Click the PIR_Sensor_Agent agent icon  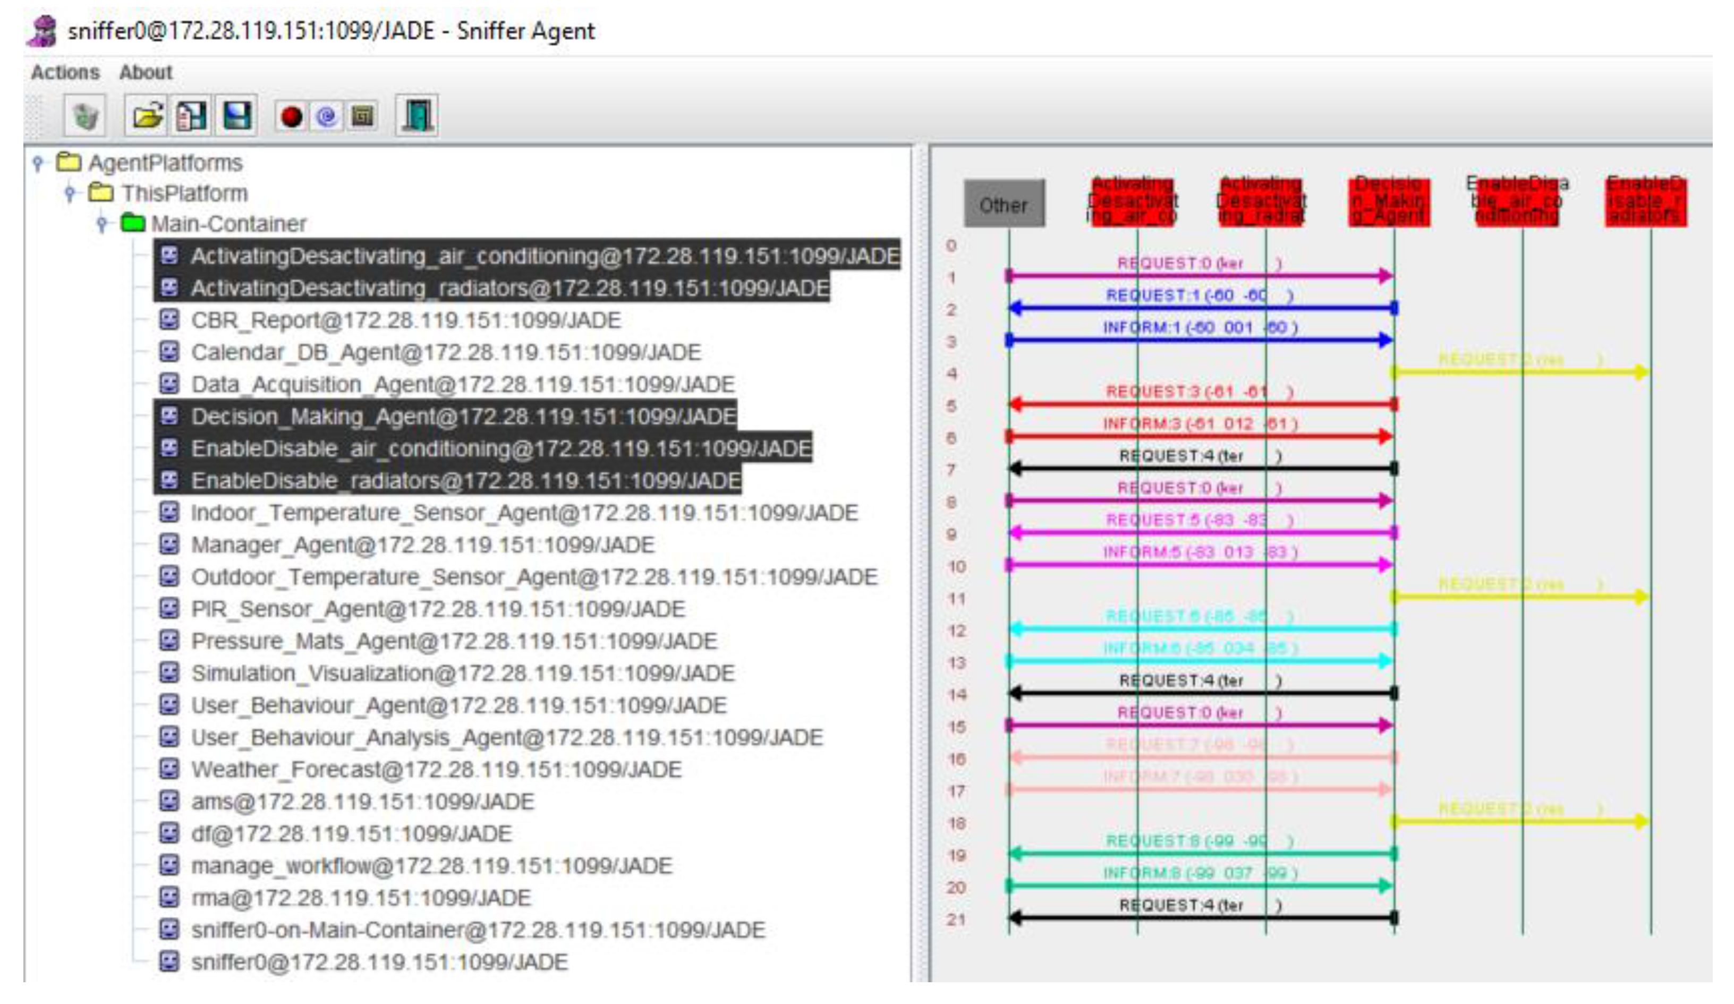click(169, 608)
